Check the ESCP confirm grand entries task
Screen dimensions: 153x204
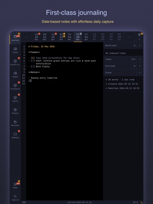(33, 61)
